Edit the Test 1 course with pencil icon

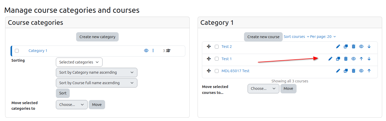tap(330, 59)
